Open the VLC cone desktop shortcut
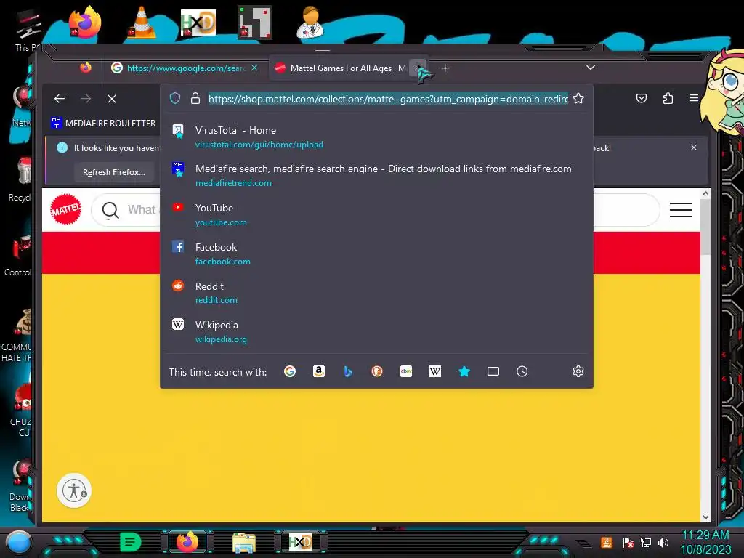The image size is (744, 558). (142, 23)
